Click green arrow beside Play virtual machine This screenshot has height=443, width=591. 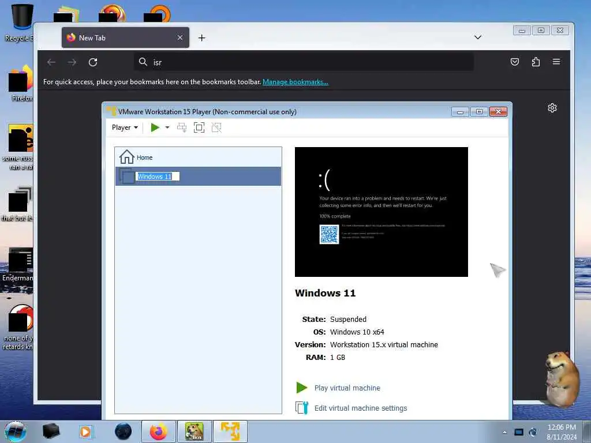pyautogui.click(x=301, y=387)
